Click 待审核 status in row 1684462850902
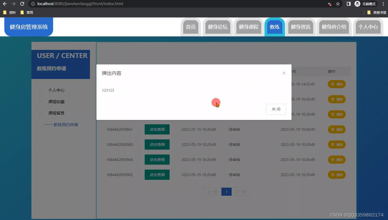388x220 pixels. (x=234, y=175)
